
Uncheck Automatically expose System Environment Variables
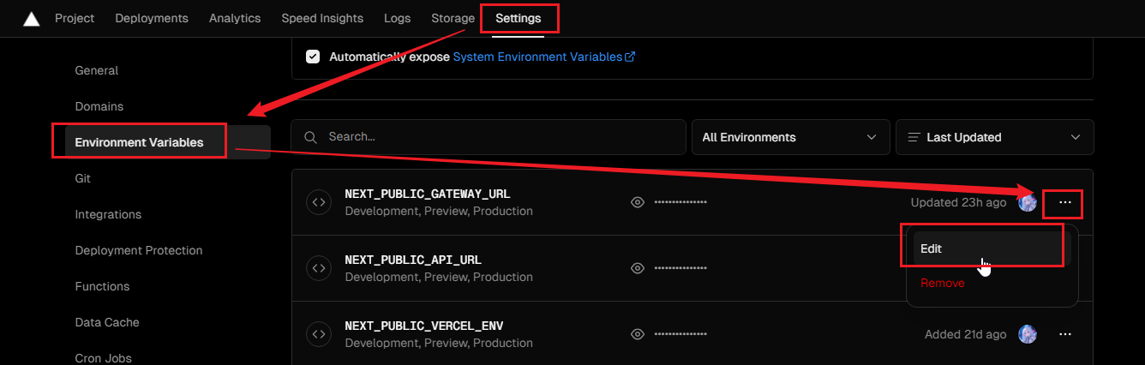point(313,57)
